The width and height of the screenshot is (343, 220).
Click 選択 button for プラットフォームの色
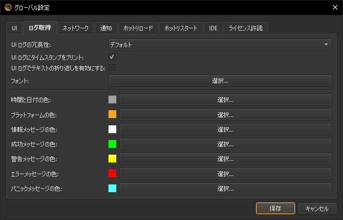click(225, 115)
